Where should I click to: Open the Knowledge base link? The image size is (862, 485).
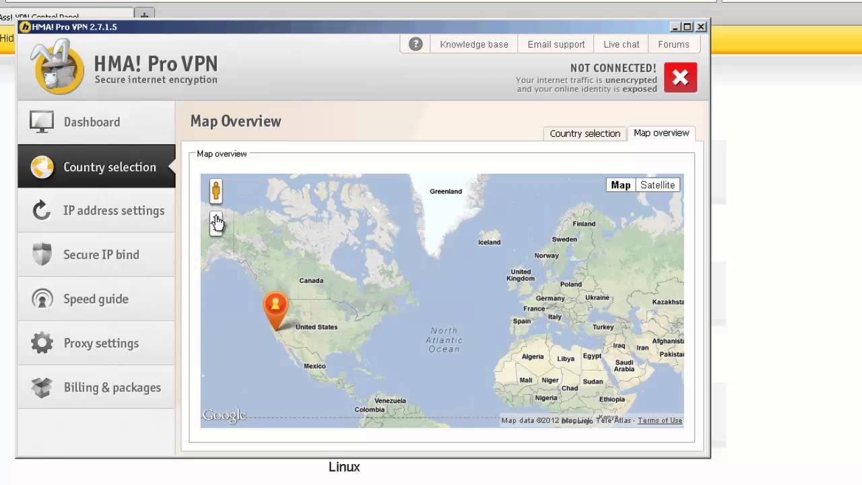pyautogui.click(x=474, y=44)
